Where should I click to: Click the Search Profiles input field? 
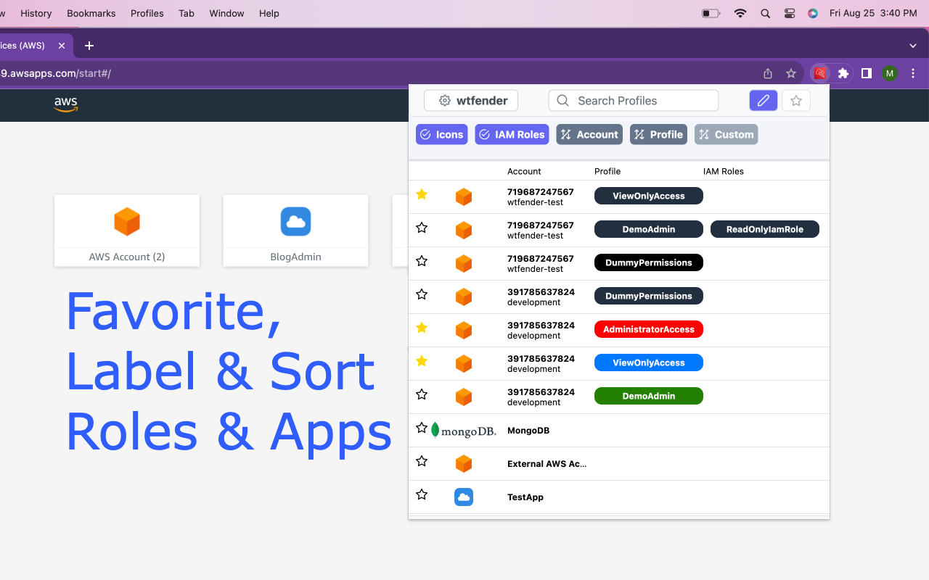(x=633, y=101)
